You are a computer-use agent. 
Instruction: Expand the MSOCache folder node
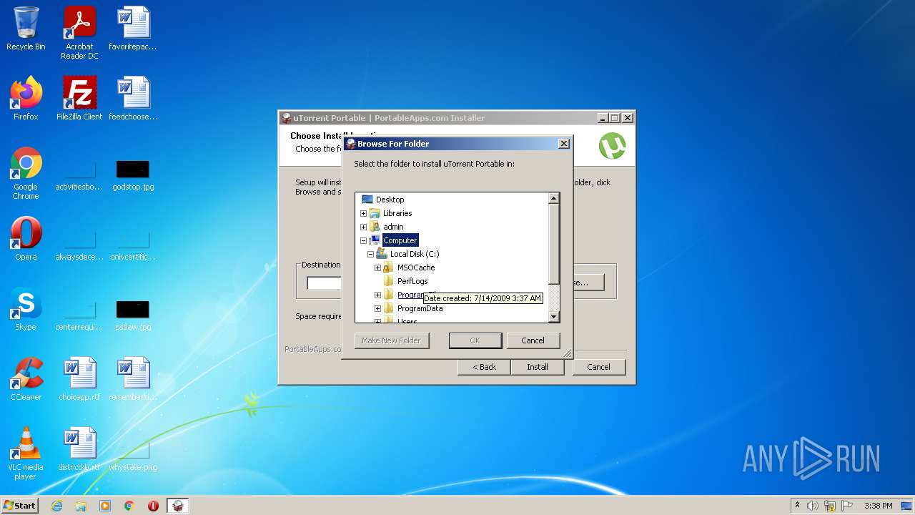(377, 268)
